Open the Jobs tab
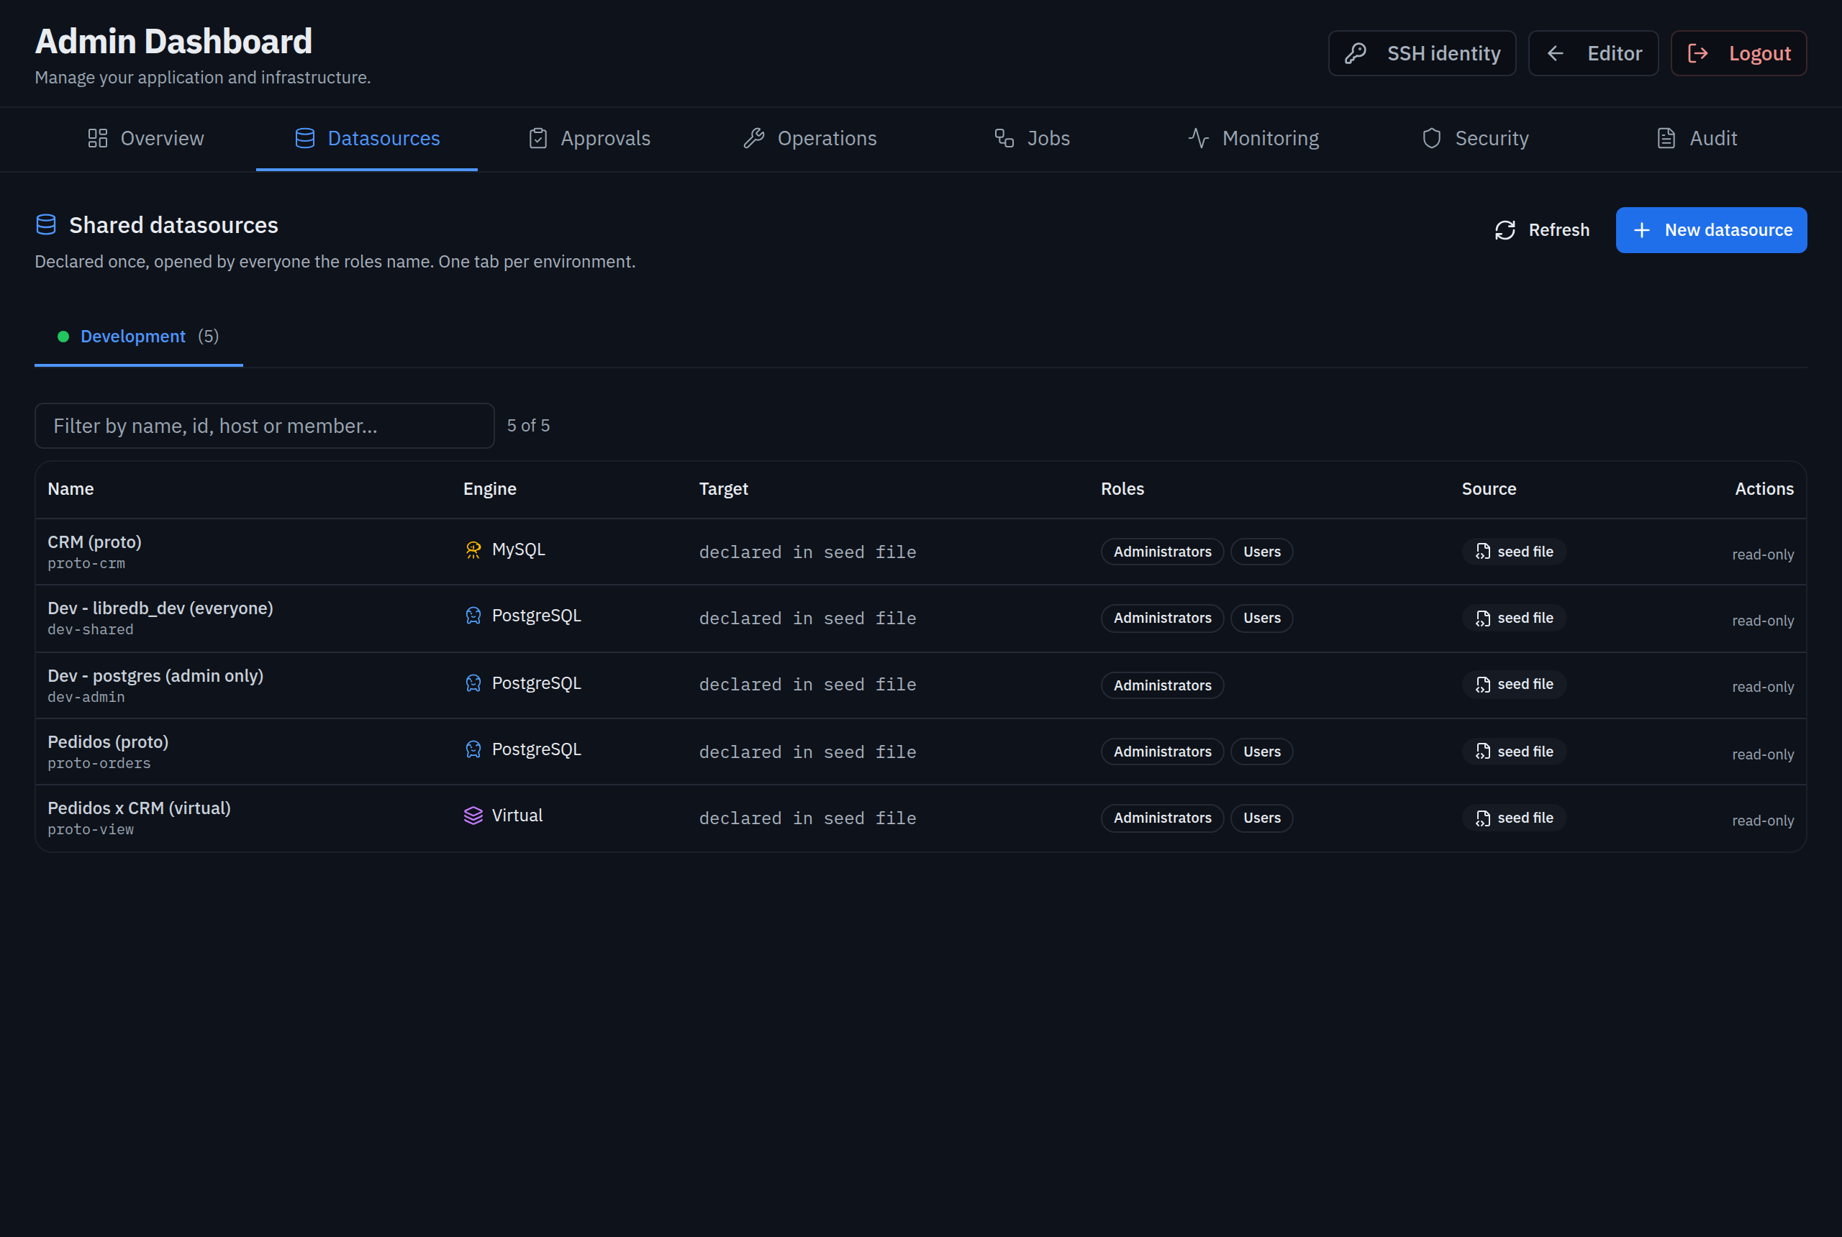 click(x=1033, y=139)
